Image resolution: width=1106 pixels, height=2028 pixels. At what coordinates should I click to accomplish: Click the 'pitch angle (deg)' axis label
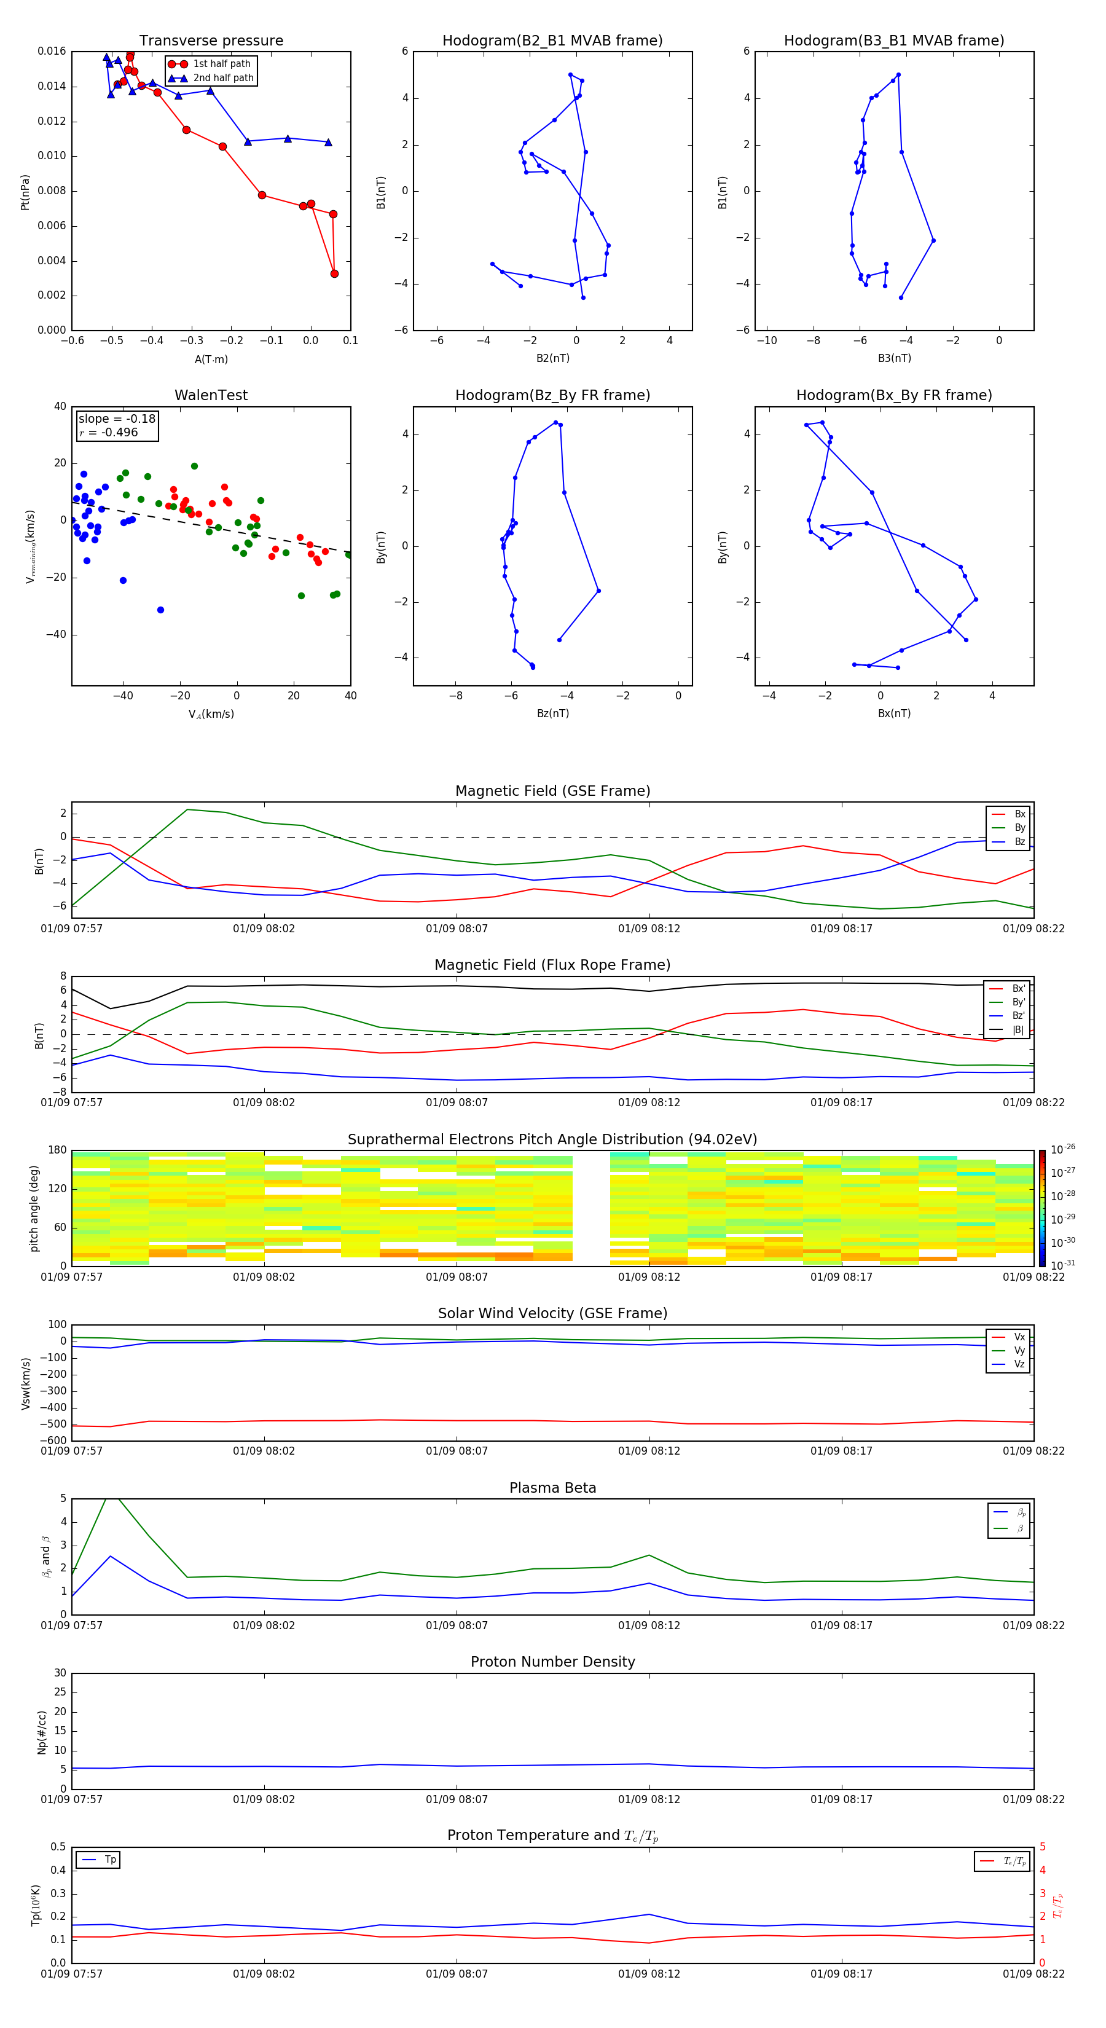click(34, 1208)
